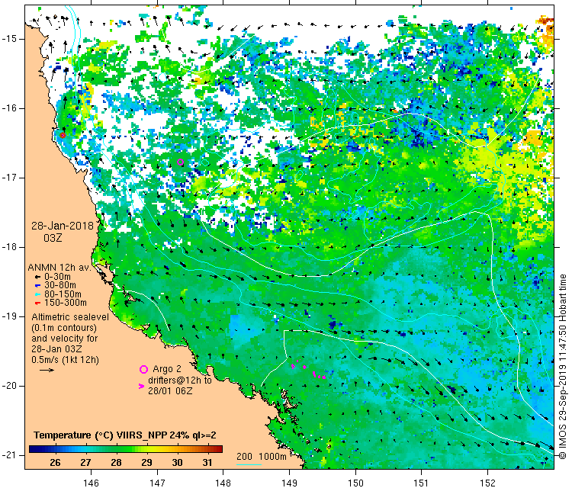572x488 pixels.
Task: Click the 149 longitude axis label
Action: (289, 483)
